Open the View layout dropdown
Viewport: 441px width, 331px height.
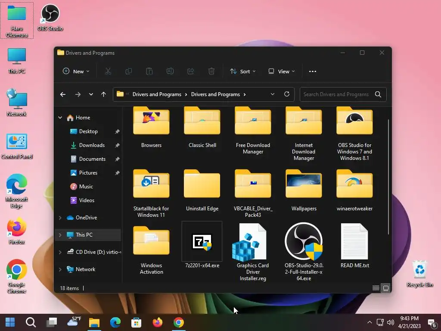(x=282, y=71)
